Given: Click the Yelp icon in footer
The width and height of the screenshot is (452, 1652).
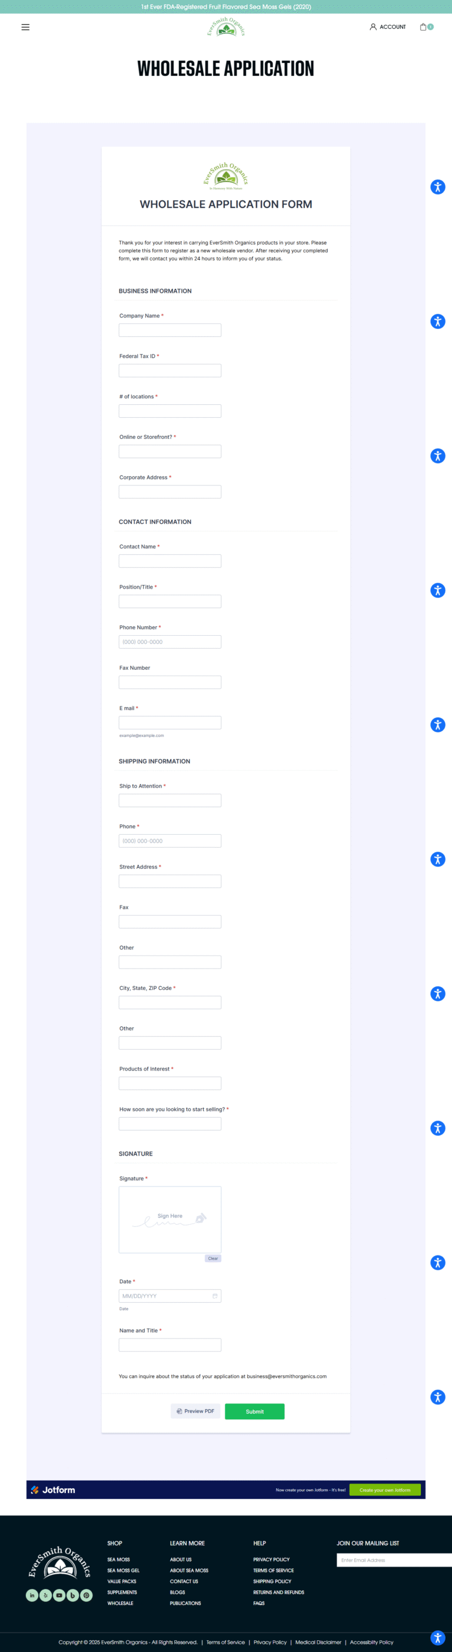Looking at the screenshot, I should coord(45,1595).
